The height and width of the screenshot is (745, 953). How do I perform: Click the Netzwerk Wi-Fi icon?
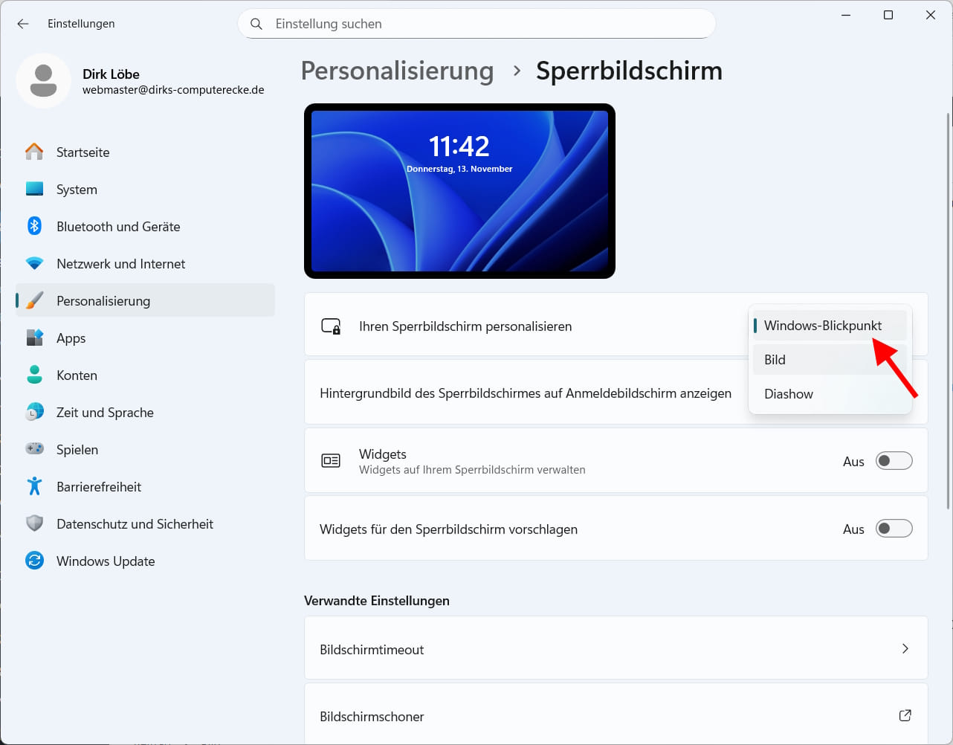(34, 263)
